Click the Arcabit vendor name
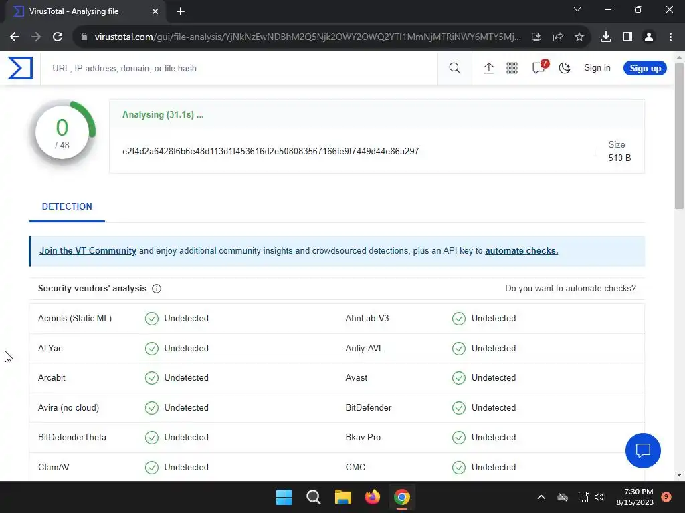Viewport: 685px width, 513px height. (52, 378)
